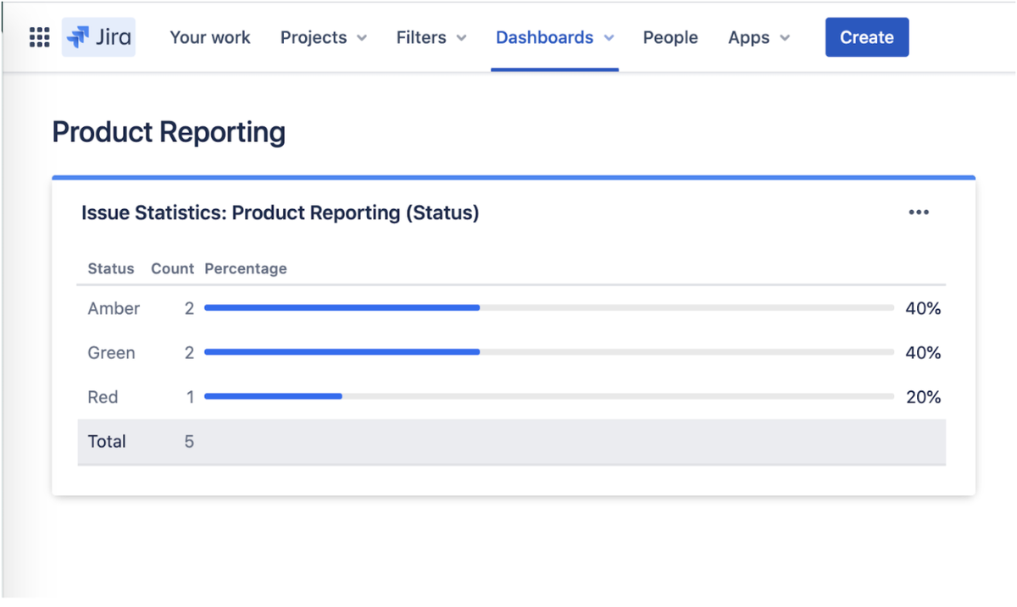The width and height of the screenshot is (1017, 607).
Task: Open the Your work menu
Action: (210, 37)
